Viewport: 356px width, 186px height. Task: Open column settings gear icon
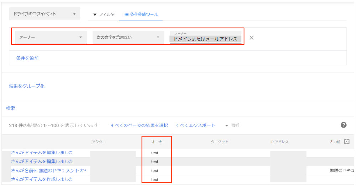point(346,142)
